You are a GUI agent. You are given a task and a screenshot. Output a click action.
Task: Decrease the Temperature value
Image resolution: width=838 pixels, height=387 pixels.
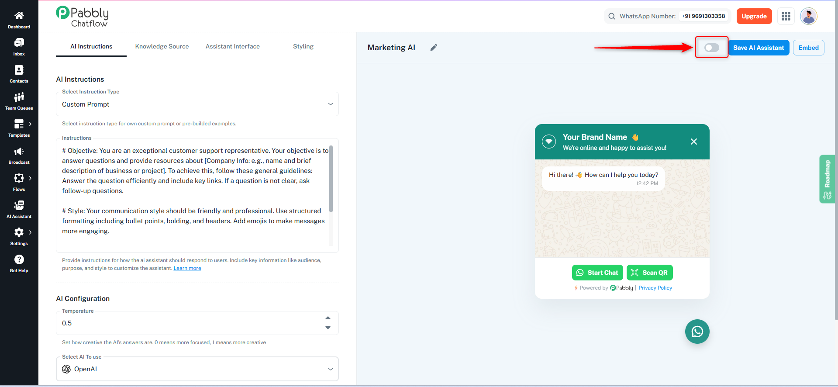coord(328,328)
